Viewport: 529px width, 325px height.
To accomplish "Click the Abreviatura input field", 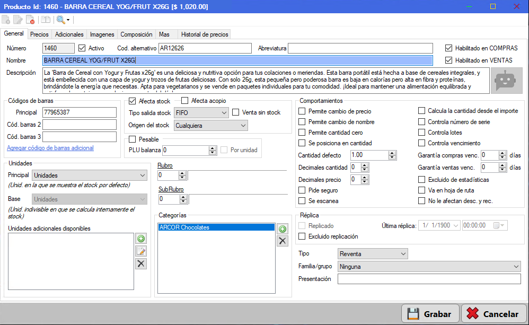I will point(360,48).
